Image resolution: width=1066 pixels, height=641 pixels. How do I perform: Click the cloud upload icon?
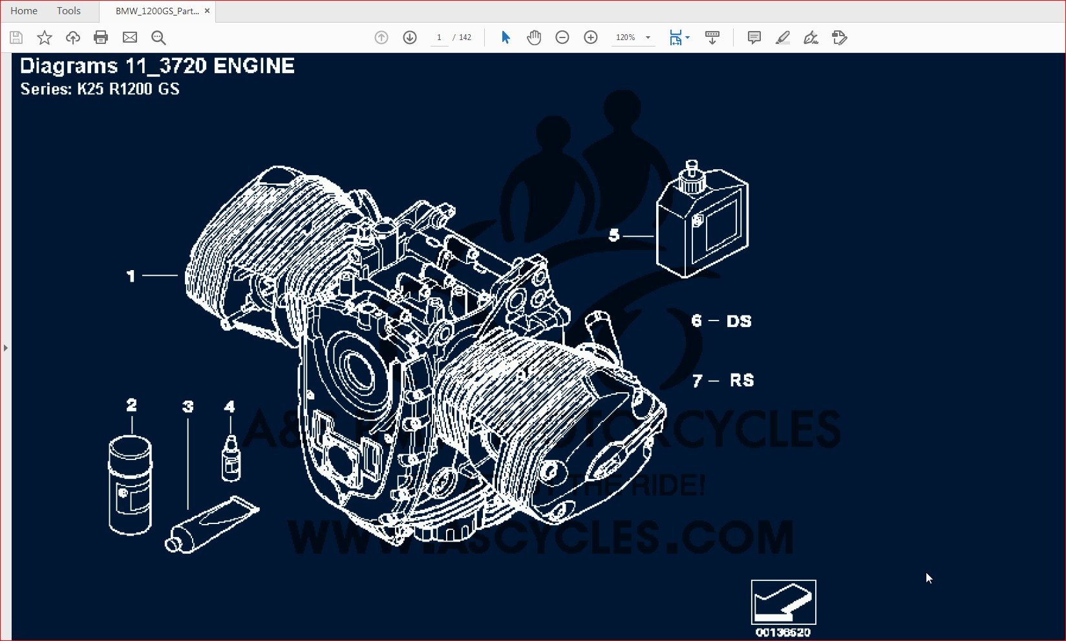pos(73,37)
